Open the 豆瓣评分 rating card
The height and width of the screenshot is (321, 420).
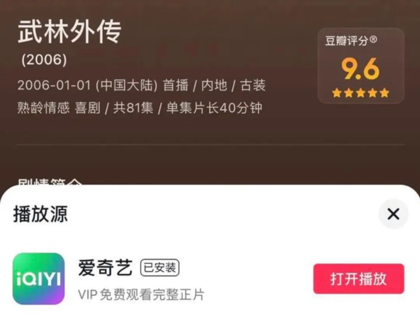361,66
